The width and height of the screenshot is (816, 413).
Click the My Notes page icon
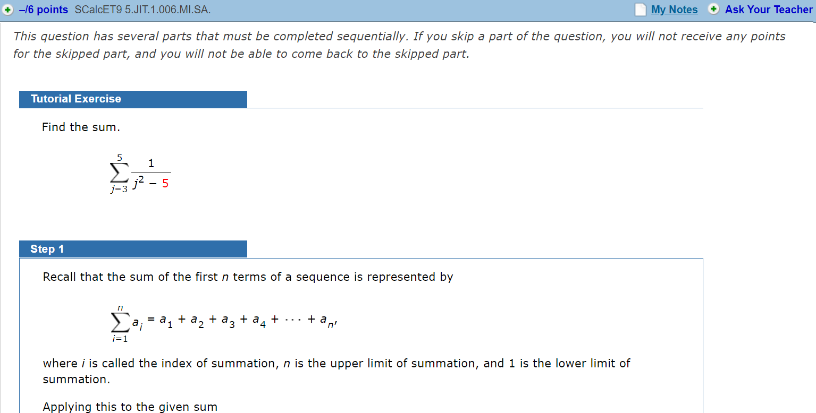click(x=641, y=10)
